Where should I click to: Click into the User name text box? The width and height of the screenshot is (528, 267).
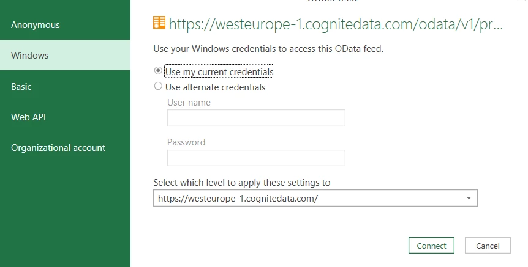(x=256, y=118)
